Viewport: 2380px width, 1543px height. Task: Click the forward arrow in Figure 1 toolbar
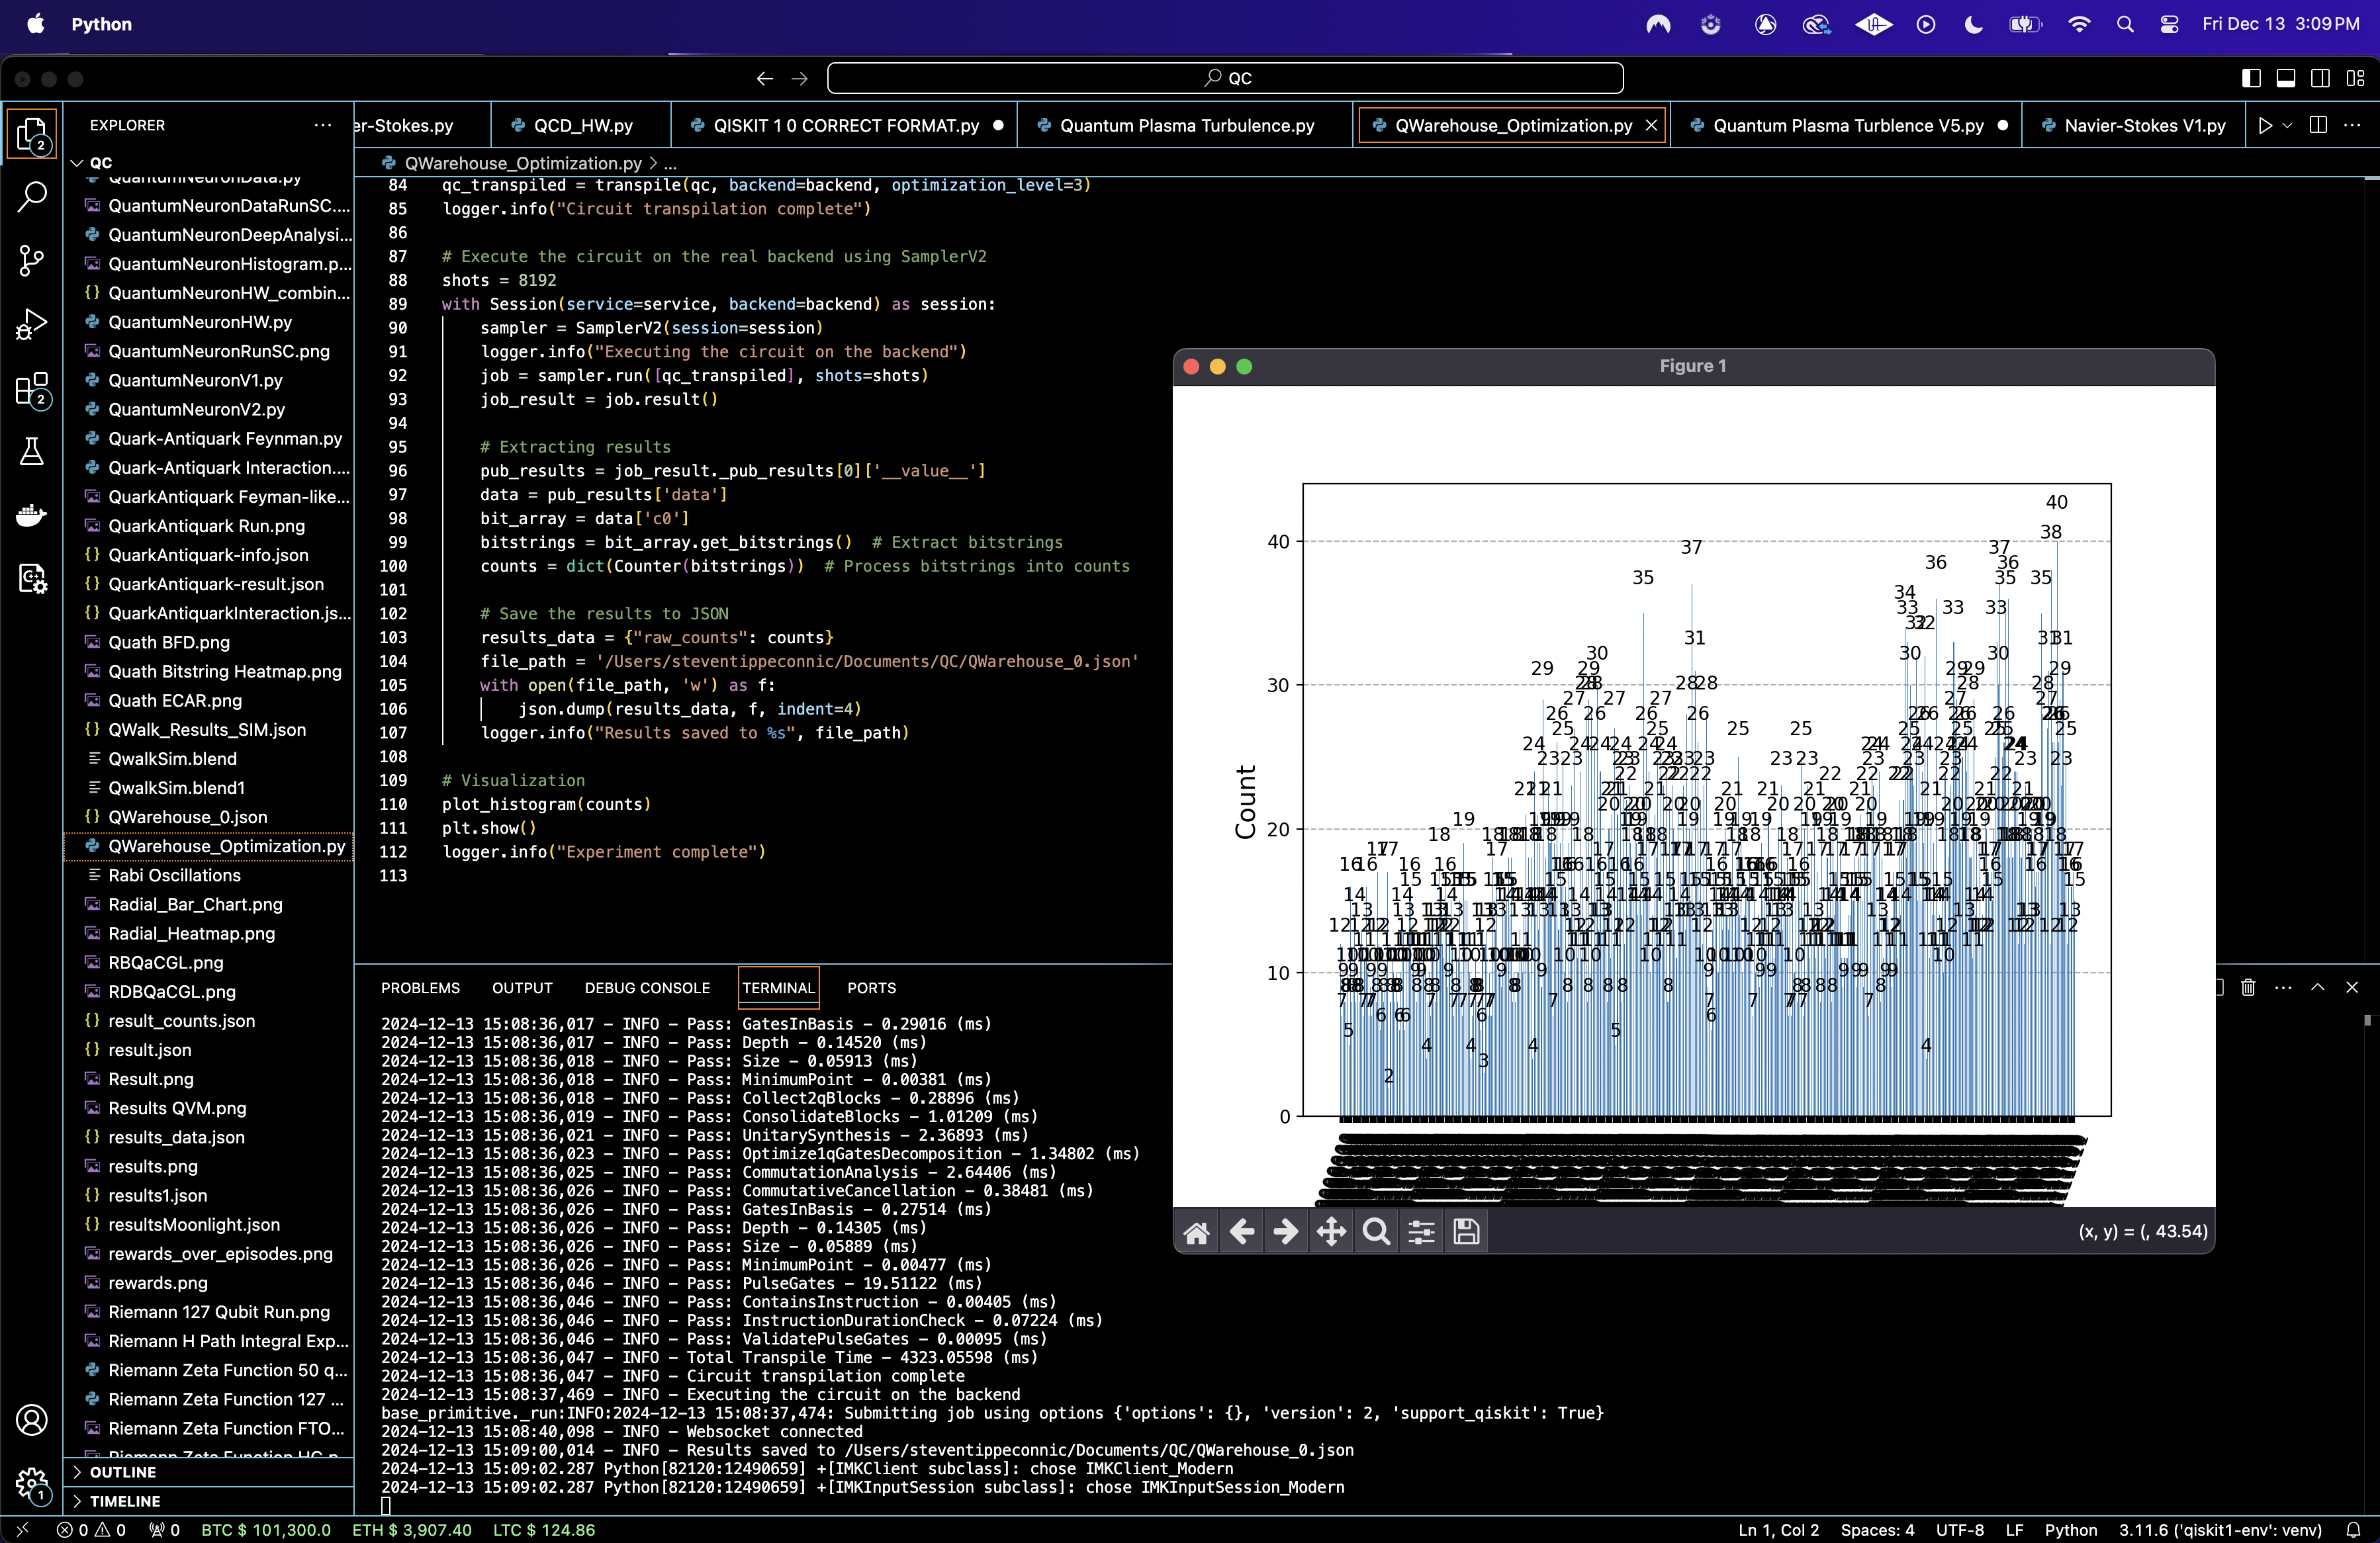click(1286, 1231)
